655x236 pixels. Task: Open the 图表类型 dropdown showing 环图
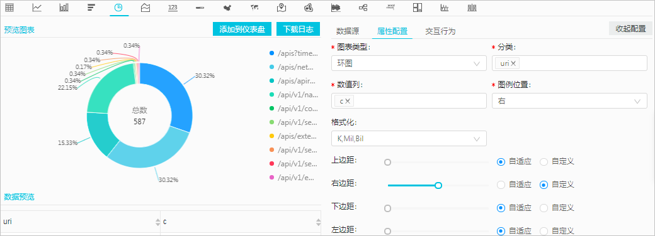[409, 63]
